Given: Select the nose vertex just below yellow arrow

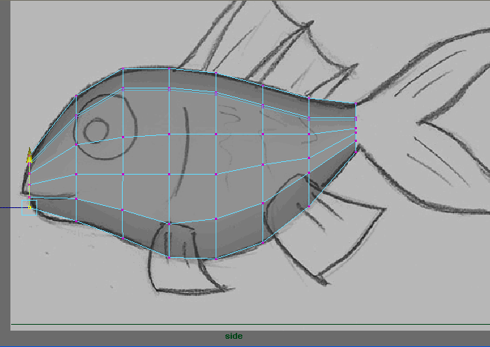Looking at the screenshot, I should click(x=30, y=173).
